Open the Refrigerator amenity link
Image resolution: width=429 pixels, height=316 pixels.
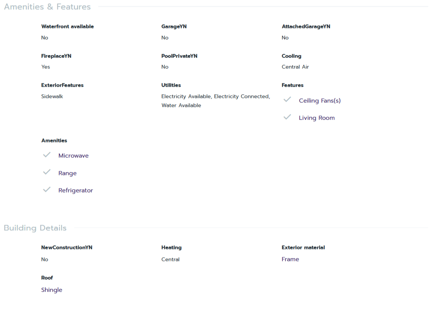(75, 190)
